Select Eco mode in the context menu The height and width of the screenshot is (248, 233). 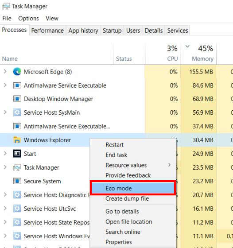click(133, 188)
